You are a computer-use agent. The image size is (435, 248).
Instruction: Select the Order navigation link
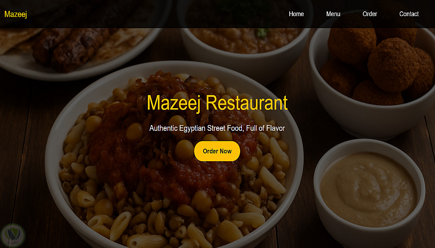click(x=369, y=14)
